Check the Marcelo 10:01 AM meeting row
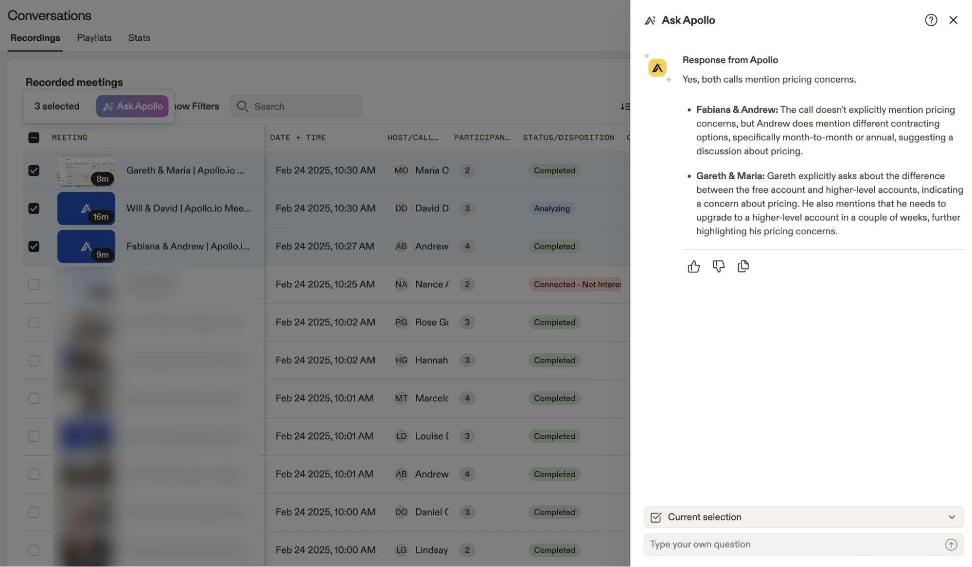972x567 pixels. point(34,398)
